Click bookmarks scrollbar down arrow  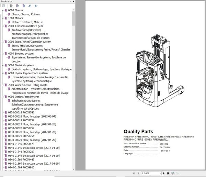73,169
